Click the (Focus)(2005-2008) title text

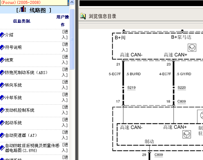[x=21, y=2]
